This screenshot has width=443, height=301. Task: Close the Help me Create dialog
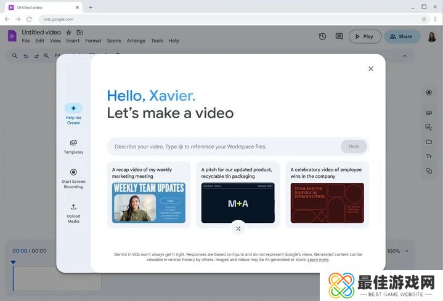(370, 69)
